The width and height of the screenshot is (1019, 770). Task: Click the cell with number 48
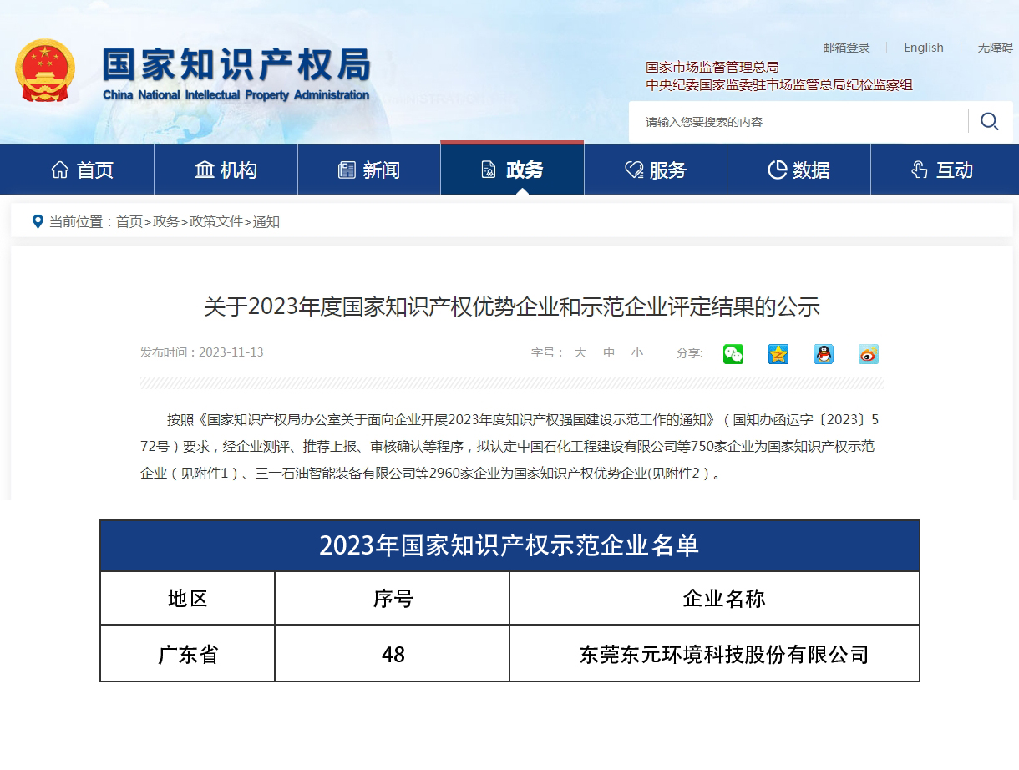(x=393, y=654)
